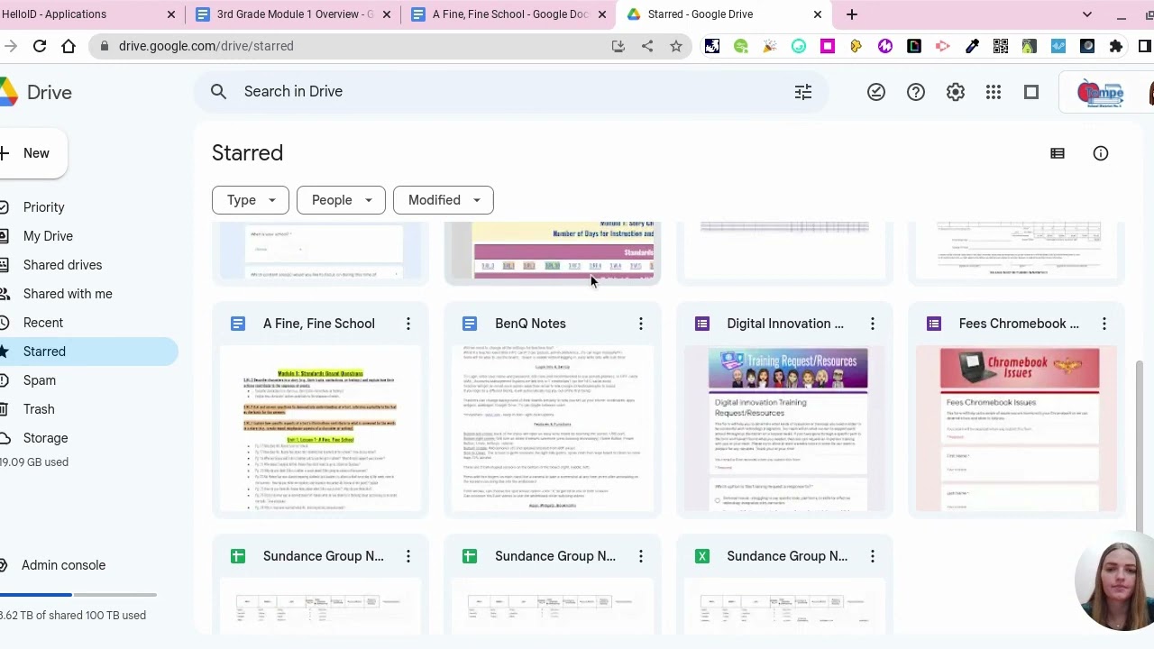Switch to list layout view

pyautogui.click(x=1058, y=154)
